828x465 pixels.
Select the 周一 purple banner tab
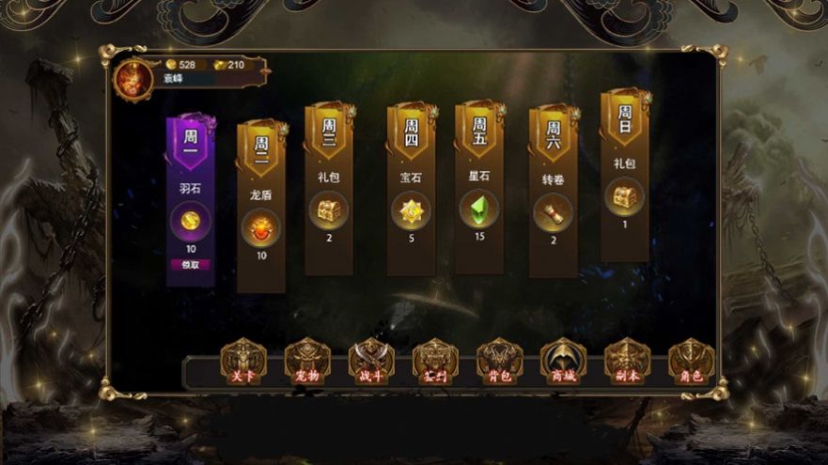coord(191,143)
